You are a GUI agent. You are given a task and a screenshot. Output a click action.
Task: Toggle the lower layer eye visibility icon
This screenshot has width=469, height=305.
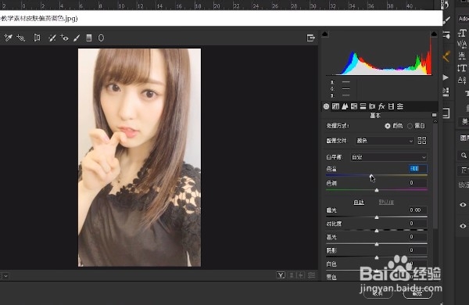point(463,226)
